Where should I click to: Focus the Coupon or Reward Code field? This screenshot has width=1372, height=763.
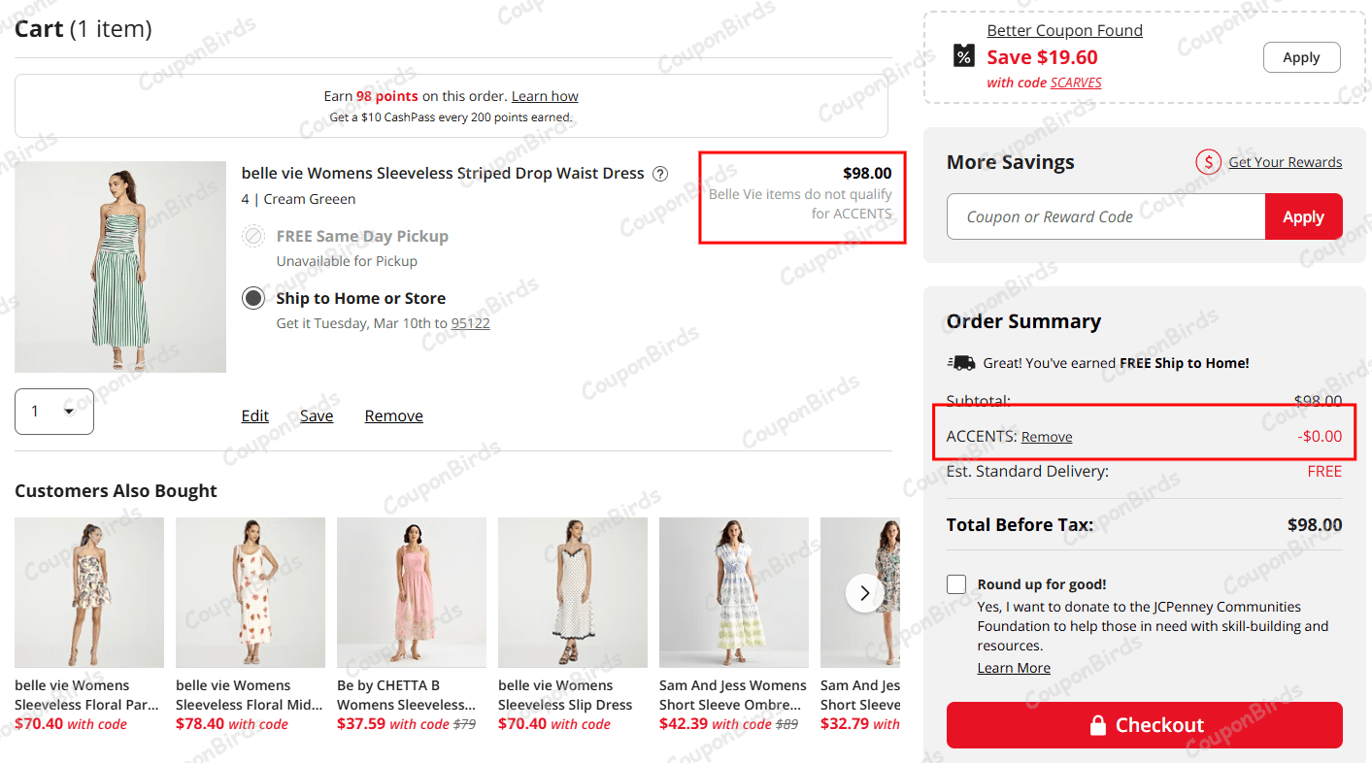pos(1106,216)
